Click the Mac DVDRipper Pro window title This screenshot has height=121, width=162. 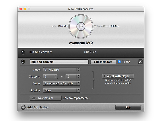(x=81, y=9)
